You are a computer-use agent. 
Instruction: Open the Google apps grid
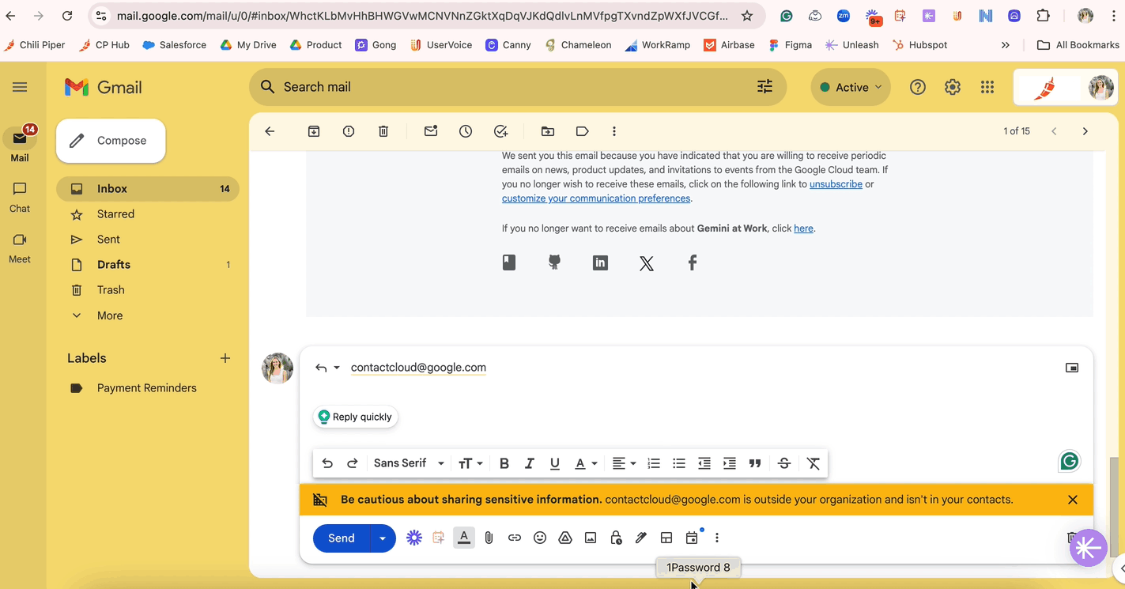tap(987, 87)
